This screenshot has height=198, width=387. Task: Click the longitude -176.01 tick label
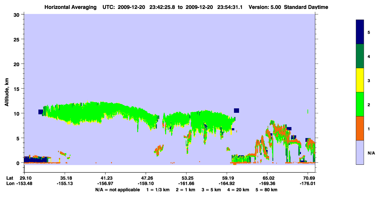pyautogui.click(x=308, y=183)
